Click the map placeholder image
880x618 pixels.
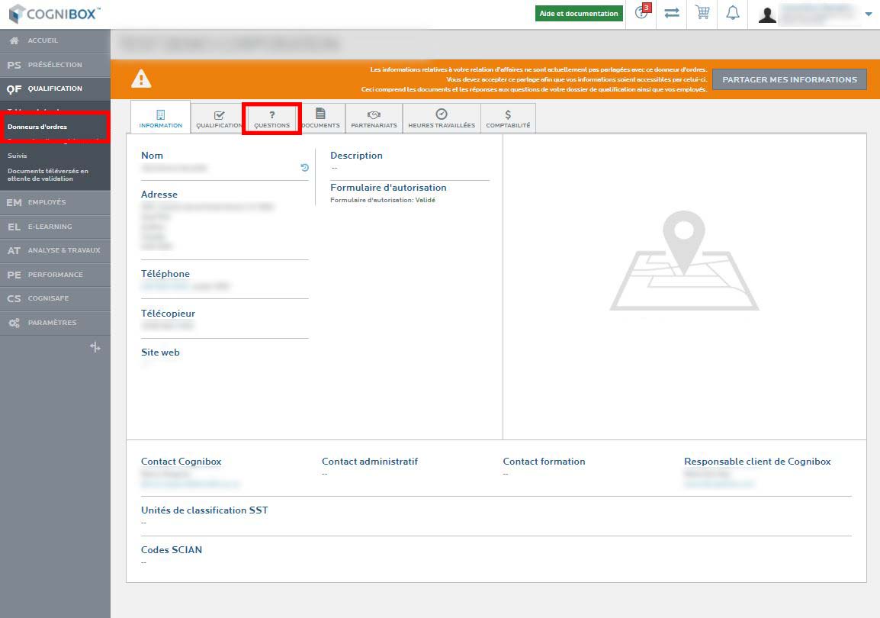coord(684,261)
